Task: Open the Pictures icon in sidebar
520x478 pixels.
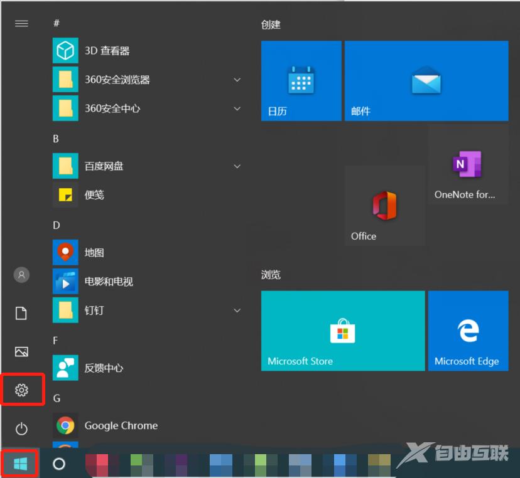Action: tap(21, 351)
